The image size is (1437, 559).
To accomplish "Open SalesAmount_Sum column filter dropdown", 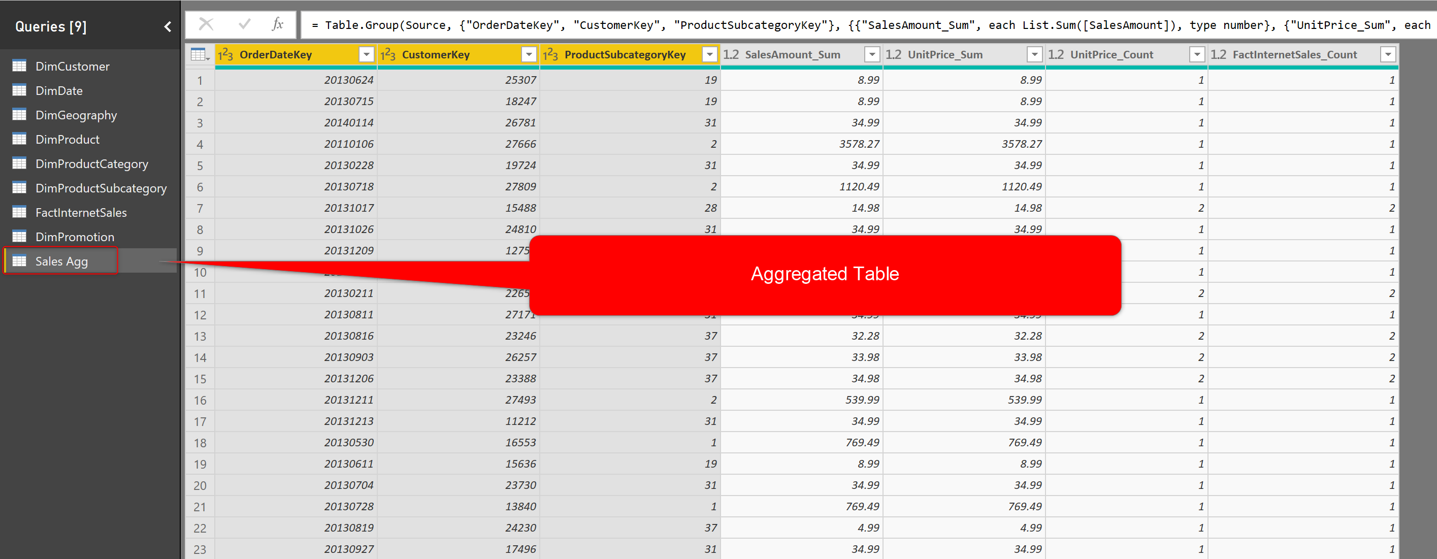I will click(x=872, y=55).
